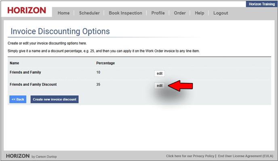Click the Percentage column header
Viewport: 278px width, 161px height.
(x=105, y=63)
